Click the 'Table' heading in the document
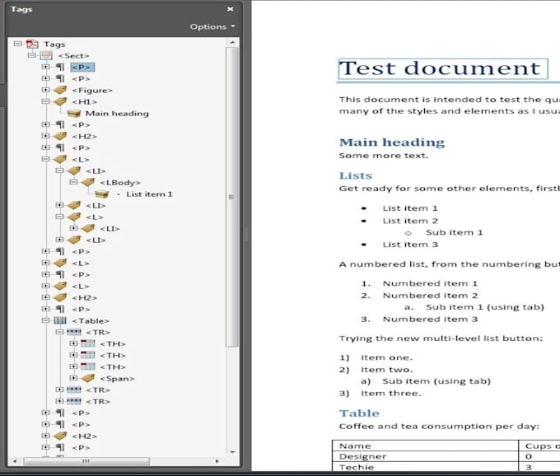This screenshot has height=476, width=560. (x=359, y=413)
